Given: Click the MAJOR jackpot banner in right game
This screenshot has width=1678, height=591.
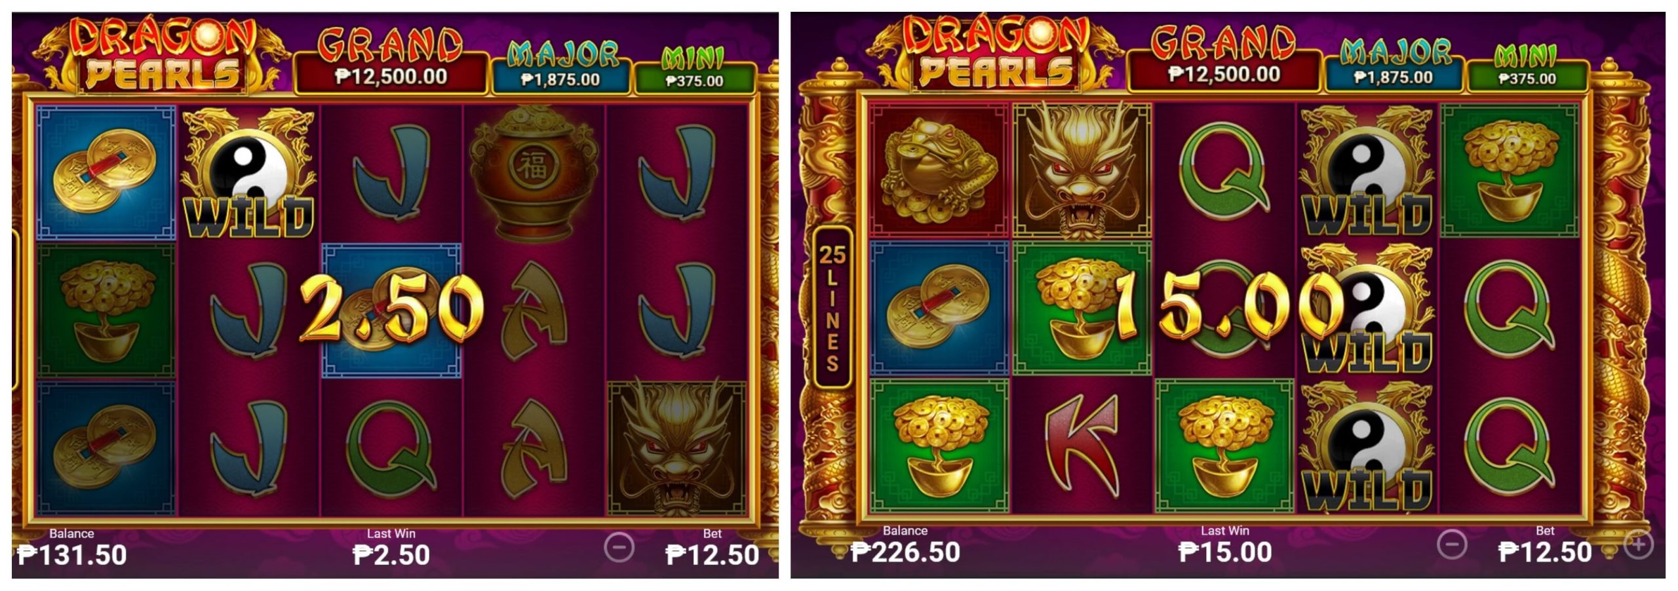Looking at the screenshot, I should coord(1394,64).
